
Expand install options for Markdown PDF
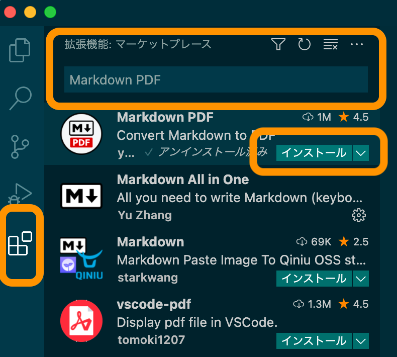[x=360, y=153]
